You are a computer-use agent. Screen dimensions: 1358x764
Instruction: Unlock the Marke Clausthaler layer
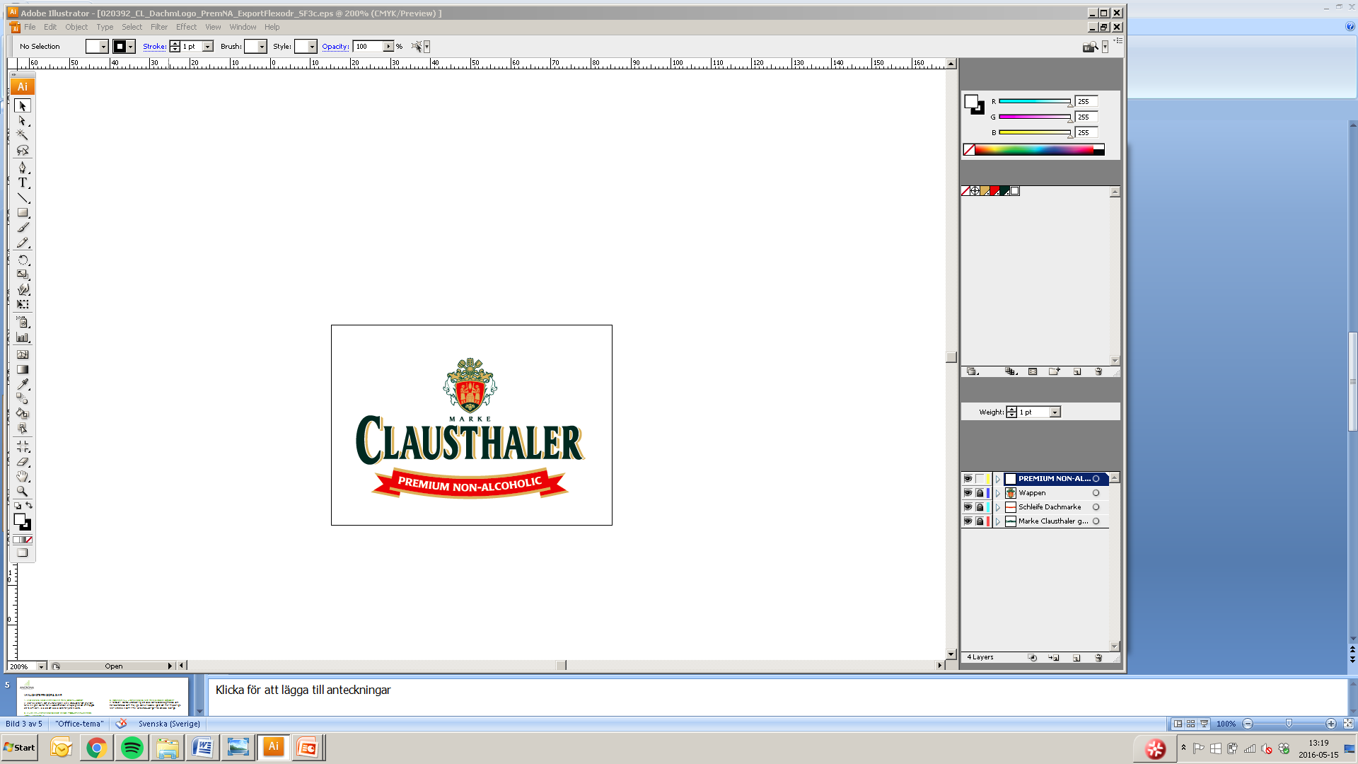coord(980,521)
